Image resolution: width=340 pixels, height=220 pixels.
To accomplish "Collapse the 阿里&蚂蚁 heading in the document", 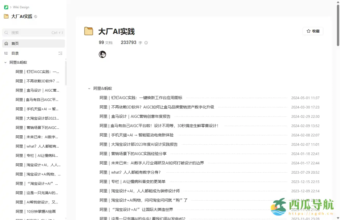I will (x=89, y=88).
